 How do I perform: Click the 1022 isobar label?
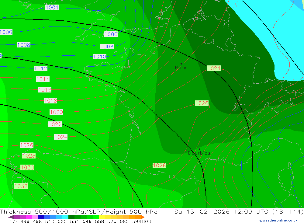click(55, 124)
